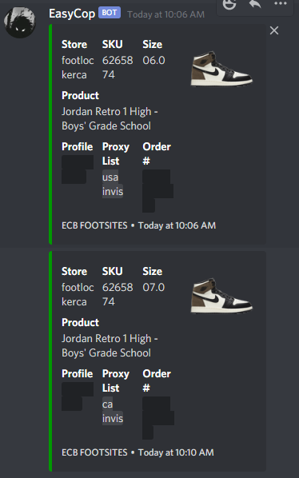This screenshot has width=299, height=478.
Task: Reveal the hidden Order number in second embed
Action: click(x=158, y=418)
